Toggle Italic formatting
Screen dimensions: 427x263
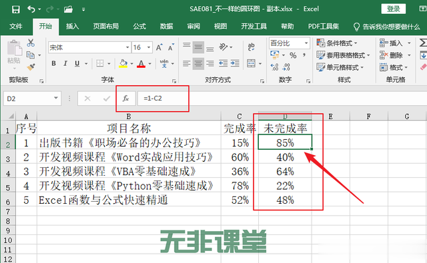pos(65,63)
